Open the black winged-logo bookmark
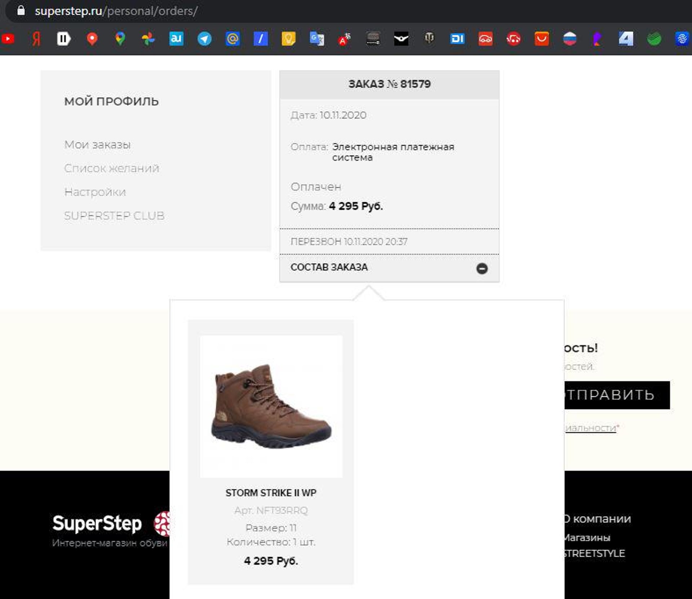The image size is (692, 599). click(401, 39)
